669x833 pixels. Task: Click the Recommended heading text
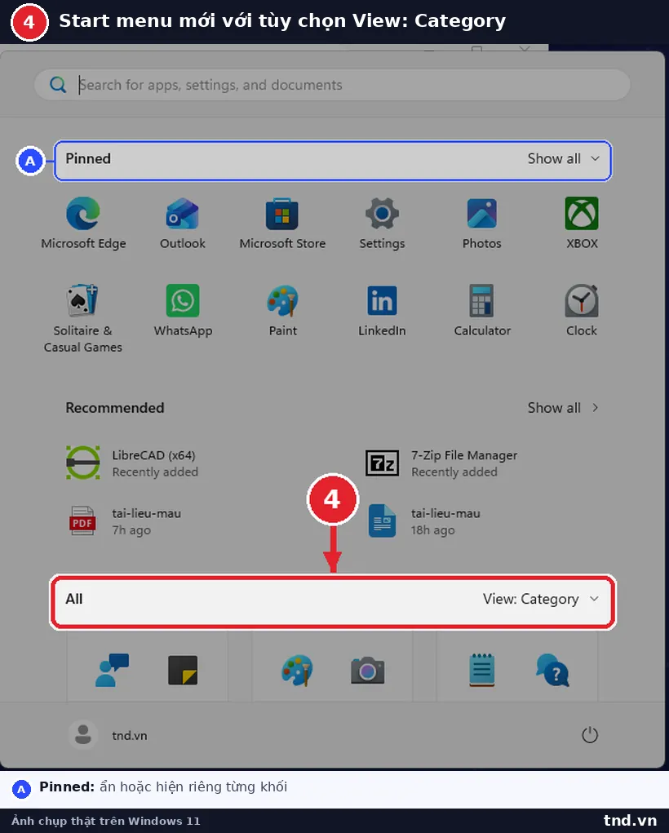(x=115, y=407)
